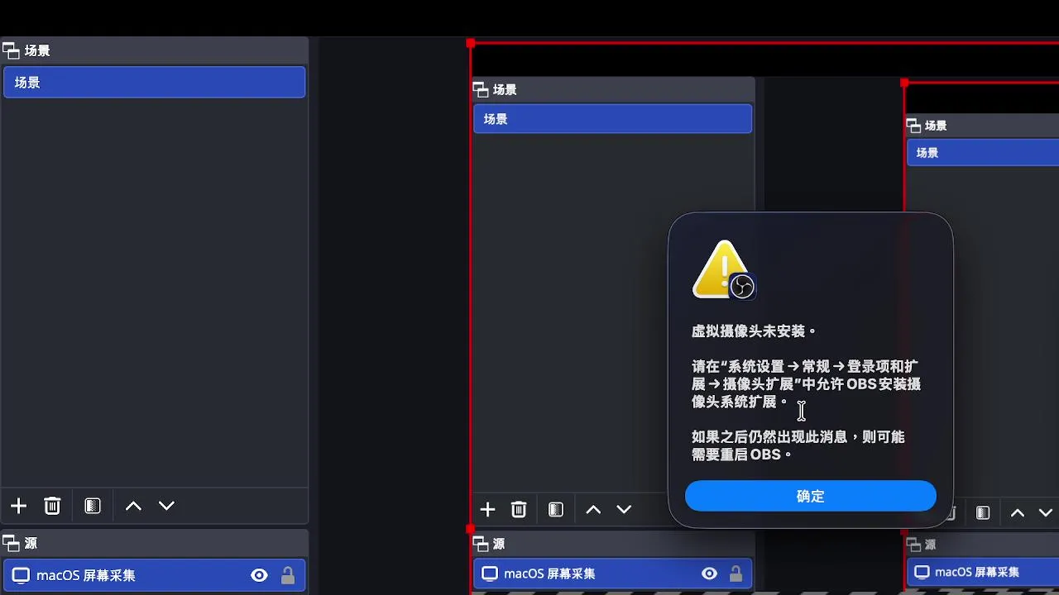Screen dimensions: 1059x595
Task: Click 场景 list row in innermost preview copy
Action: 983,153
